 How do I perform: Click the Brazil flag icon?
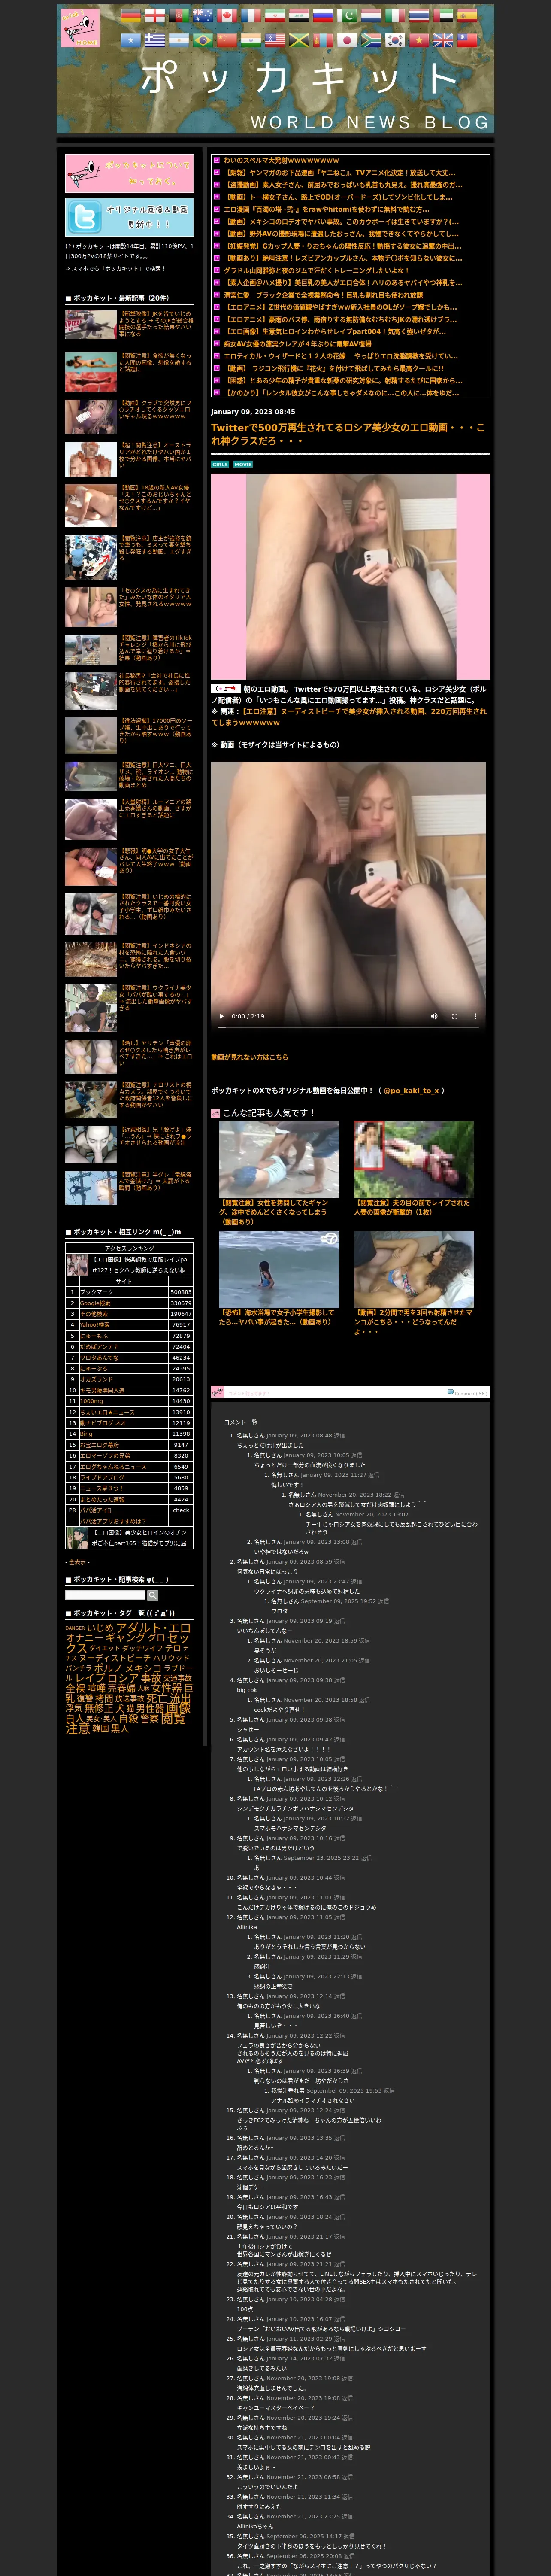click(x=202, y=40)
